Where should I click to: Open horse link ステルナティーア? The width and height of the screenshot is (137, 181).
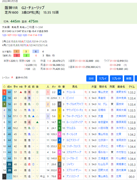pyautogui.click(x=74, y=152)
